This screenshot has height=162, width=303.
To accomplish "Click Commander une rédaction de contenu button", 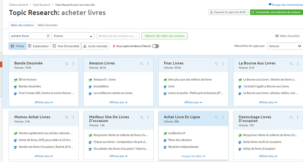I will [276, 12].
